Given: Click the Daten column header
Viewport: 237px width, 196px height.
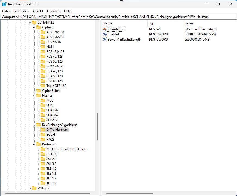Looking at the screenshot, I should pos(189,23).
